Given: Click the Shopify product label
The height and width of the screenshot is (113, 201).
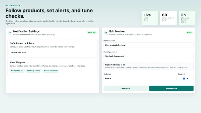Looking at the screenshot, I should tap(110, 52).
